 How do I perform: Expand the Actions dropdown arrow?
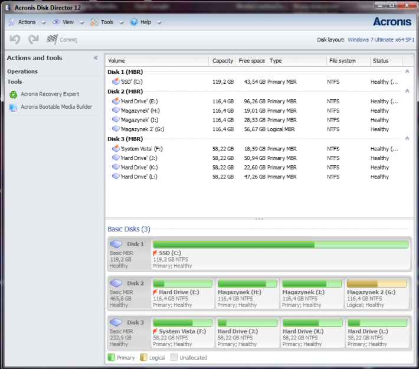(44, 22)
